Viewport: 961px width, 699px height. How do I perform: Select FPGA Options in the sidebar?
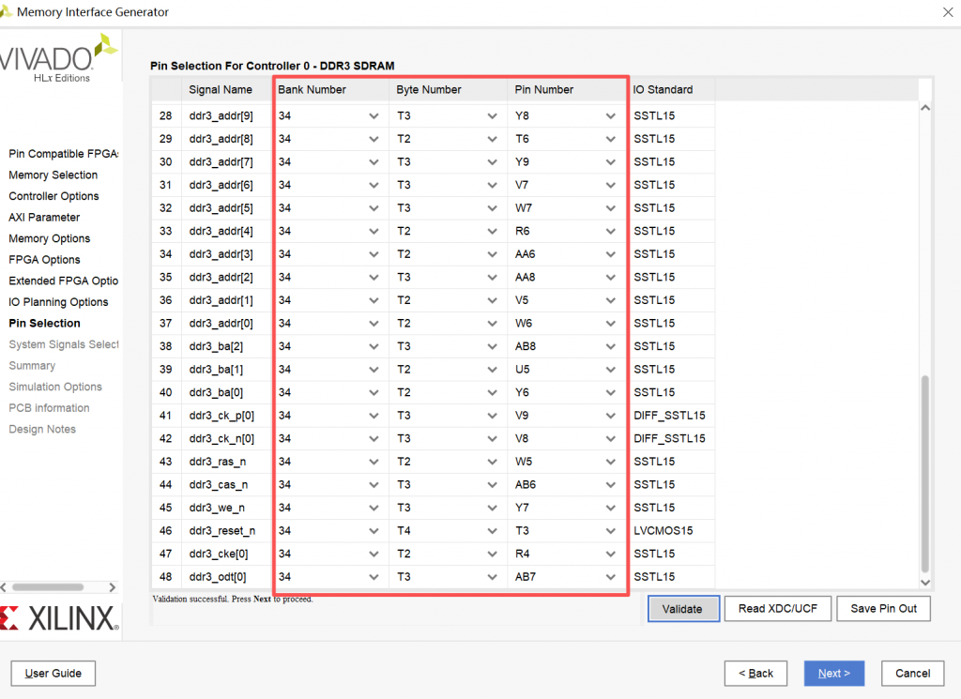(44, 260)
